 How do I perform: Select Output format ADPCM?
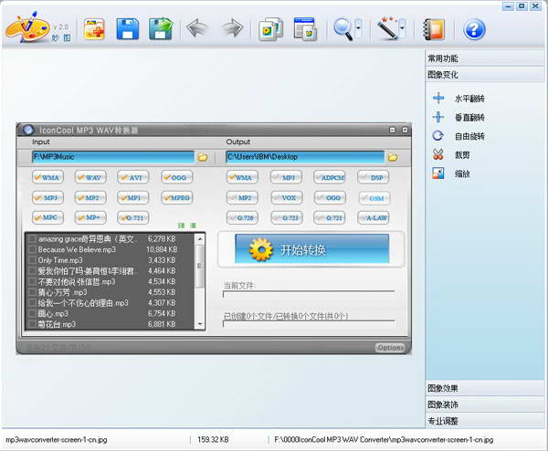330,177
